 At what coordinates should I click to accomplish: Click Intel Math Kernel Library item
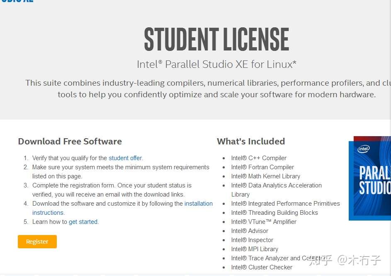[x=265, y=176]
